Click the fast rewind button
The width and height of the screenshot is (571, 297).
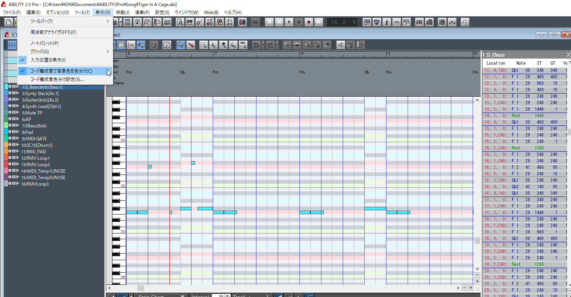pyautogui.click(x=279, y=22)
